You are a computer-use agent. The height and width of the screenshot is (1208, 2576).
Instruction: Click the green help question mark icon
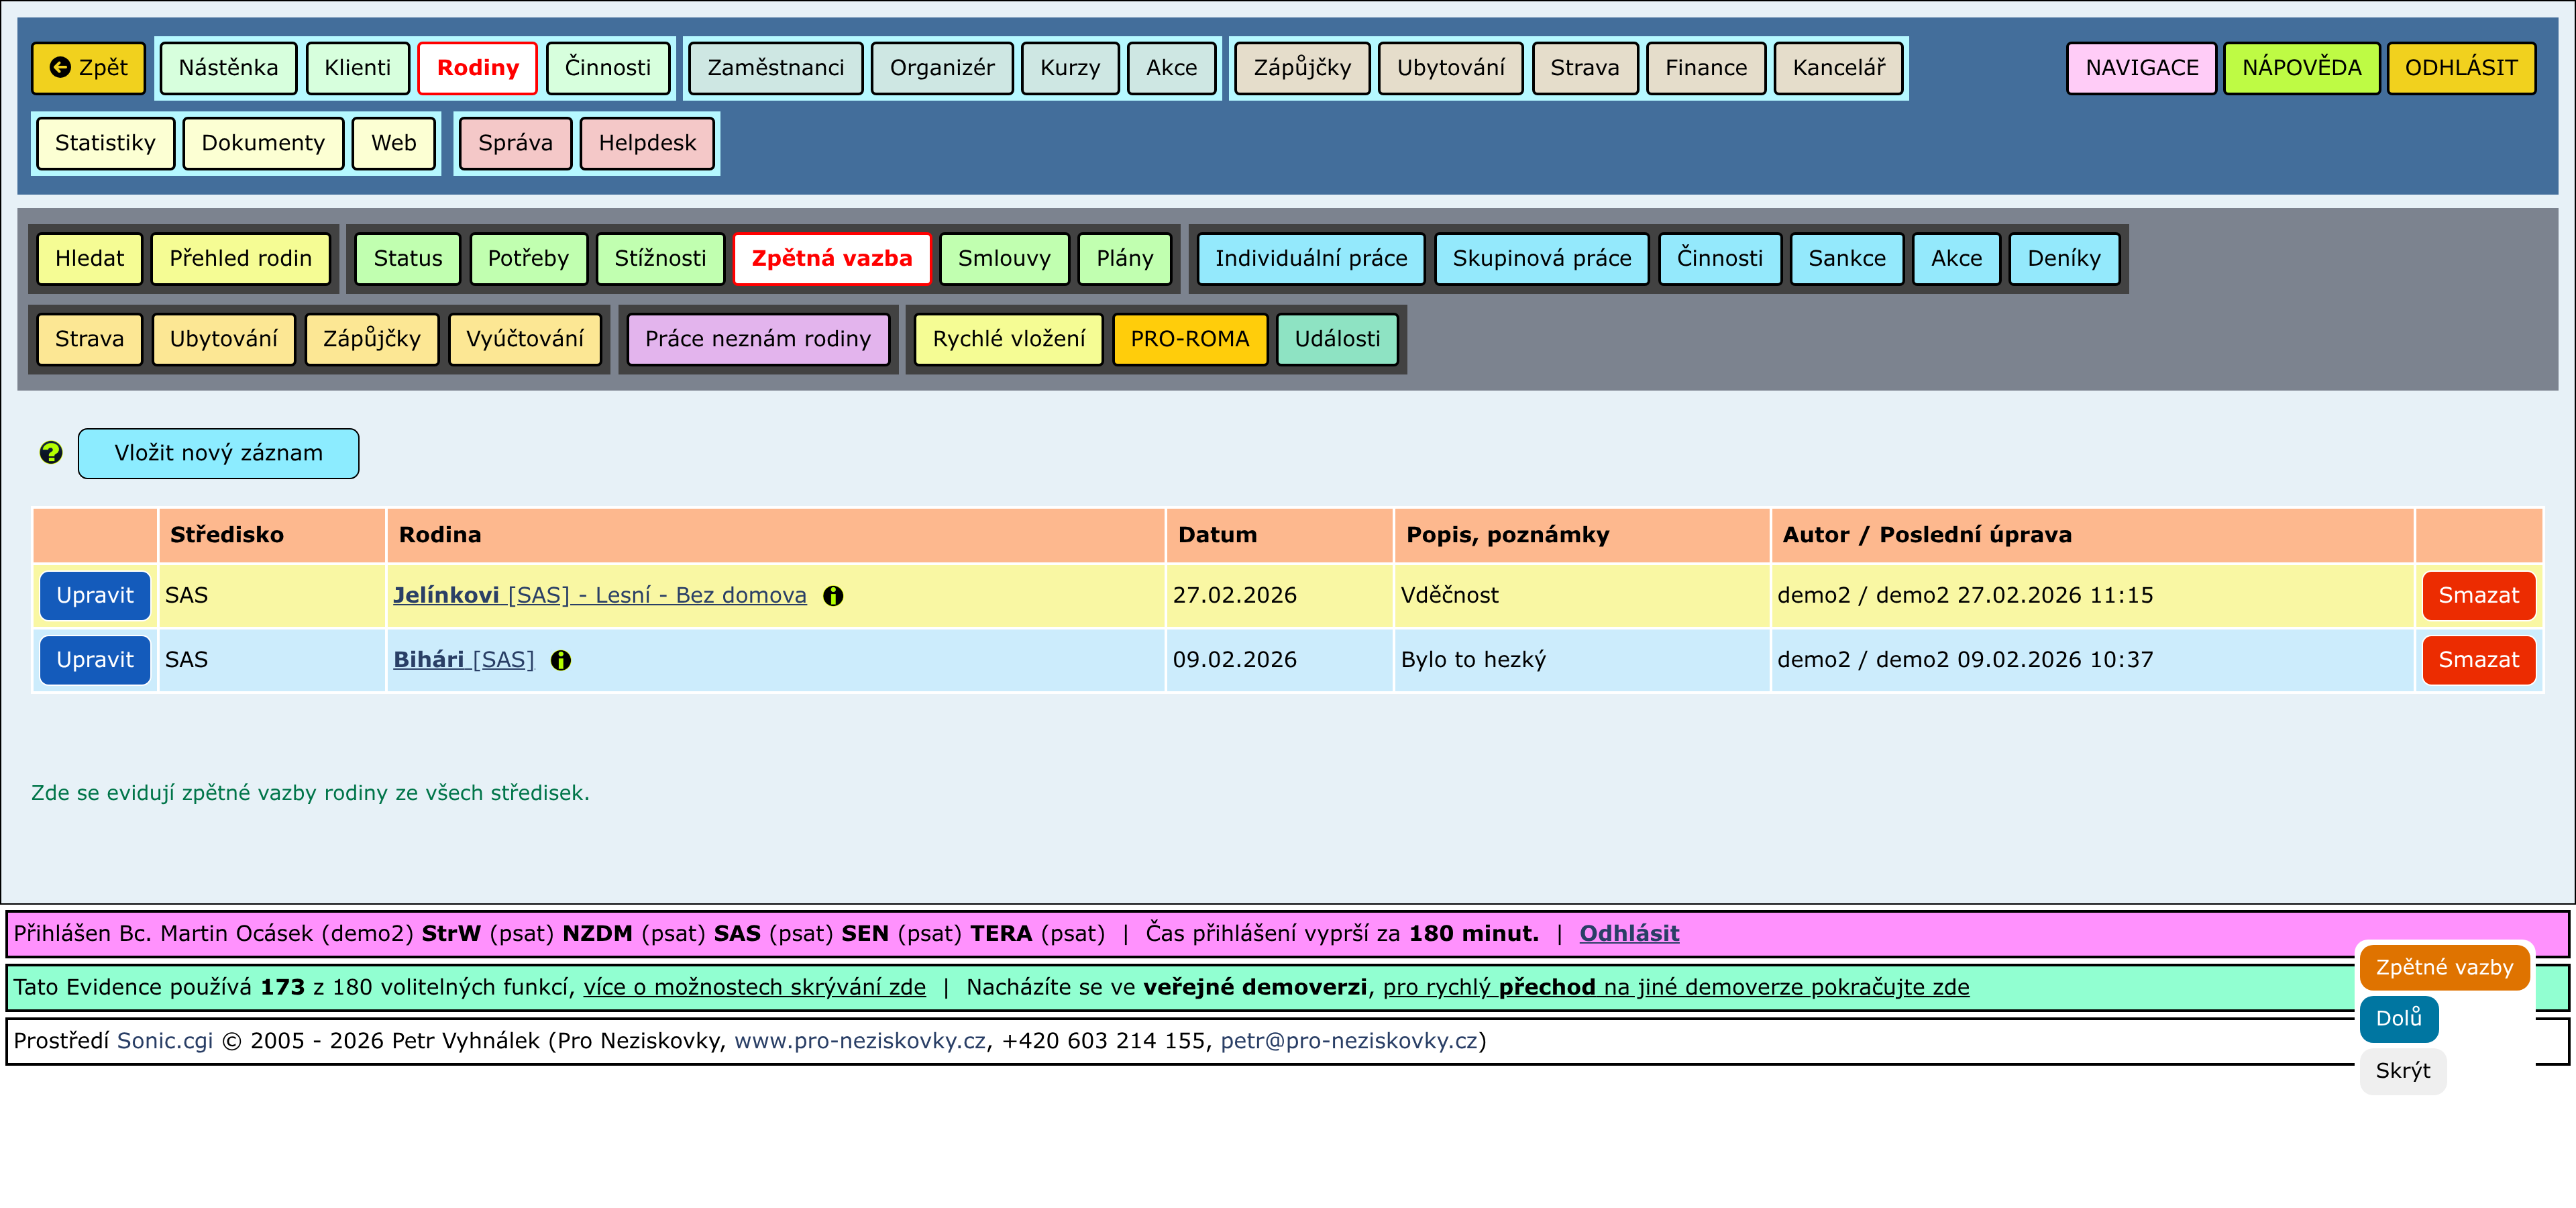(x=50, y=453)
